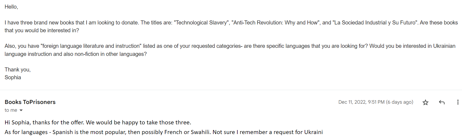Open the three-dot More options menu
The height and width of the screenshot is (137, 462).
pyautogui.click(x=458, y=102)
